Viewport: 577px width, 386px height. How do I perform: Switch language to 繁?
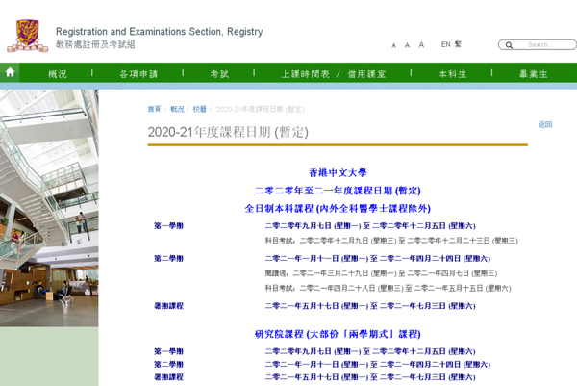(458, 44)
